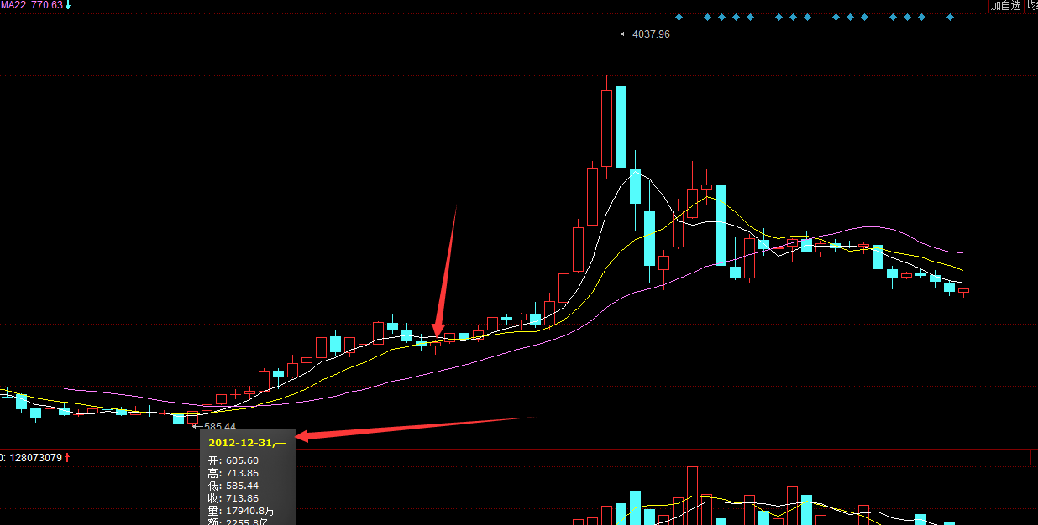Click the 高: 713.86 high price row

[x=233, y=473]
